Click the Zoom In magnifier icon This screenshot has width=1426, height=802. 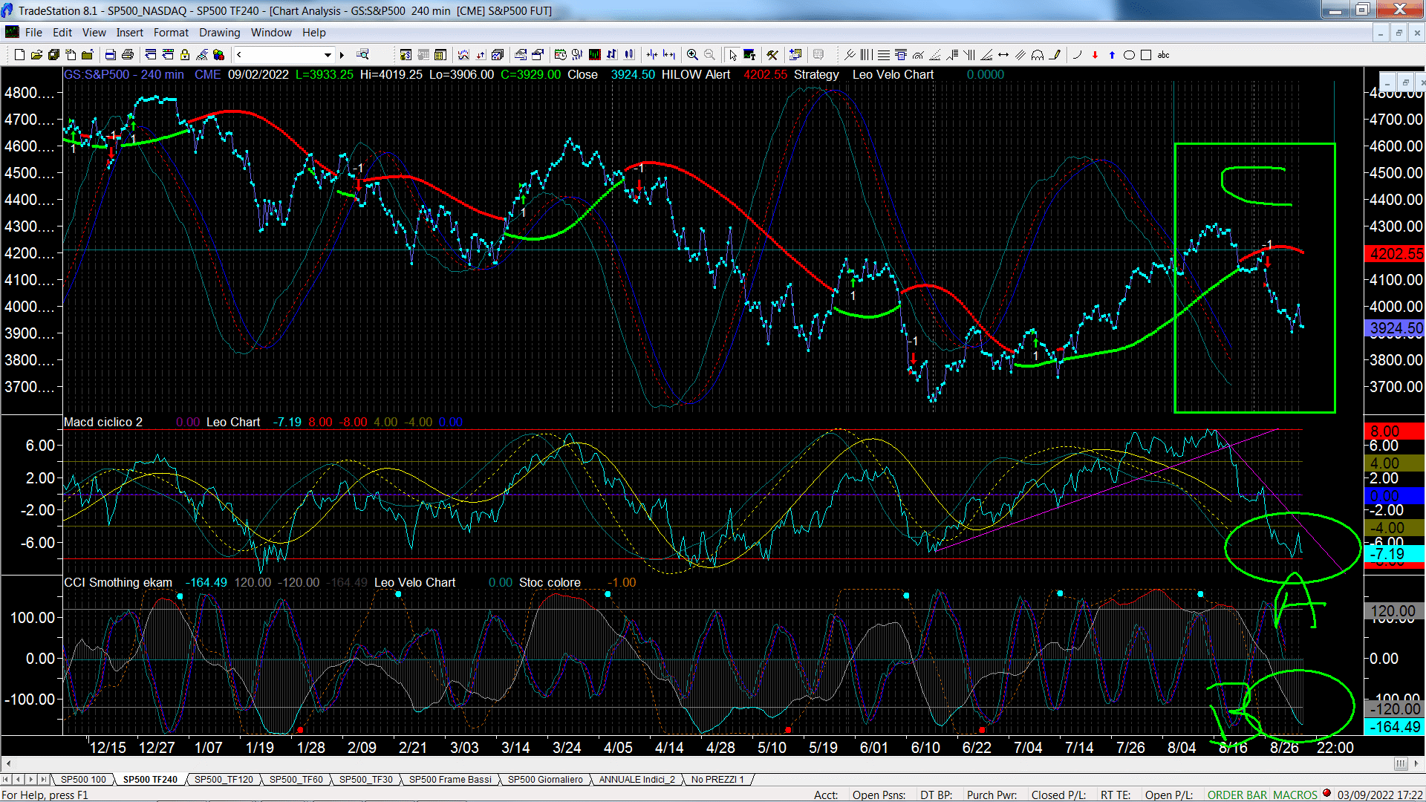(692, 55)
